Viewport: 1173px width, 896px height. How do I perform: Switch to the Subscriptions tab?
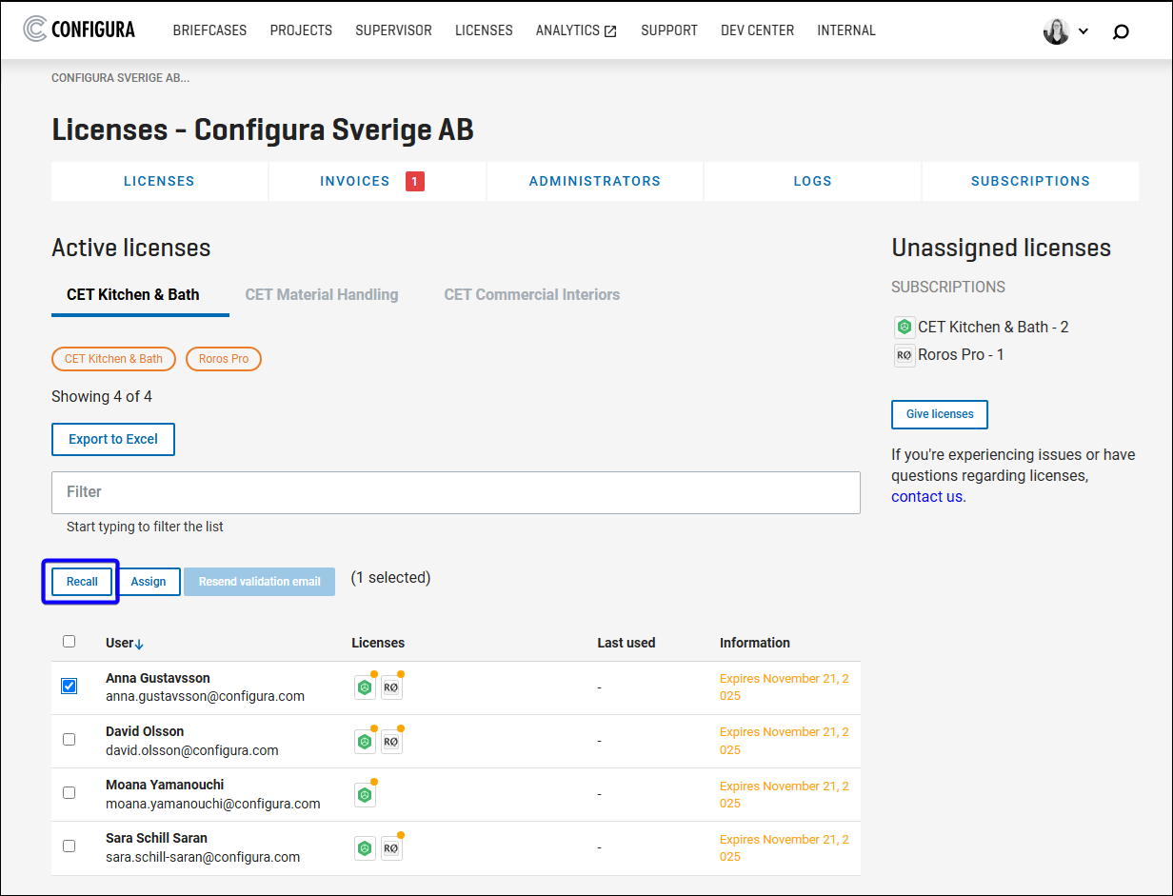click(1030, 181)
